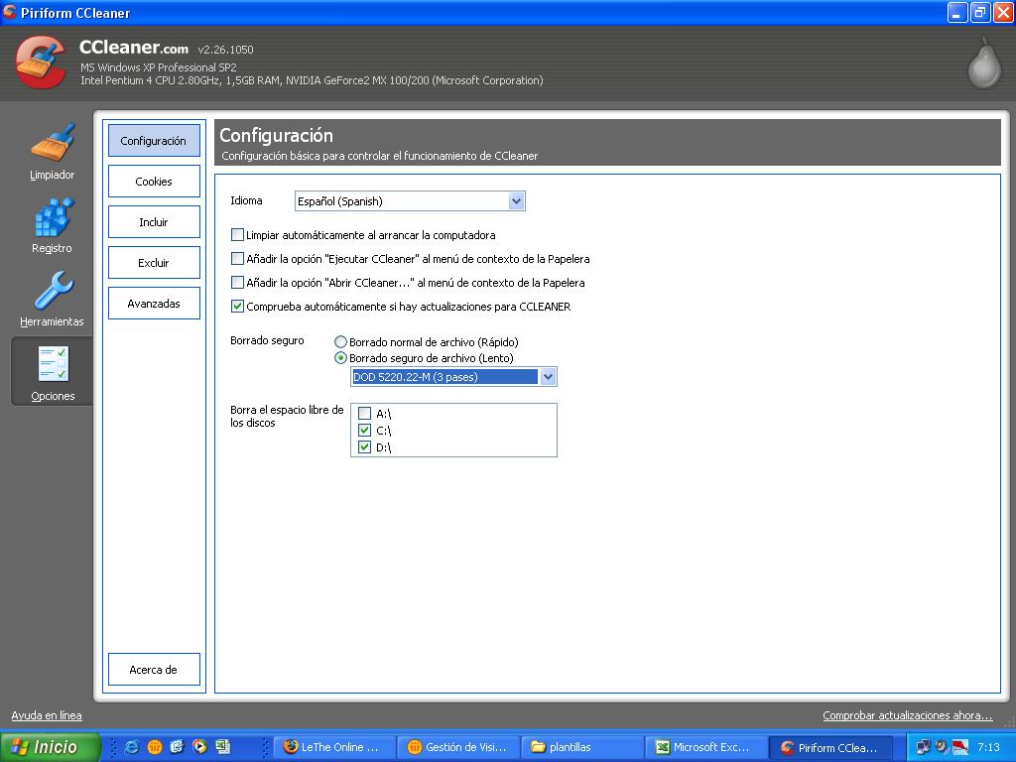Uncheck the D:\ drive checkbox
The image size is (1016, 762).
365,447
